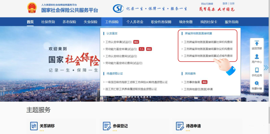The image size is (270, 134).
Task: Open the 养老保险 menu
Action: [x=69, y=22]
